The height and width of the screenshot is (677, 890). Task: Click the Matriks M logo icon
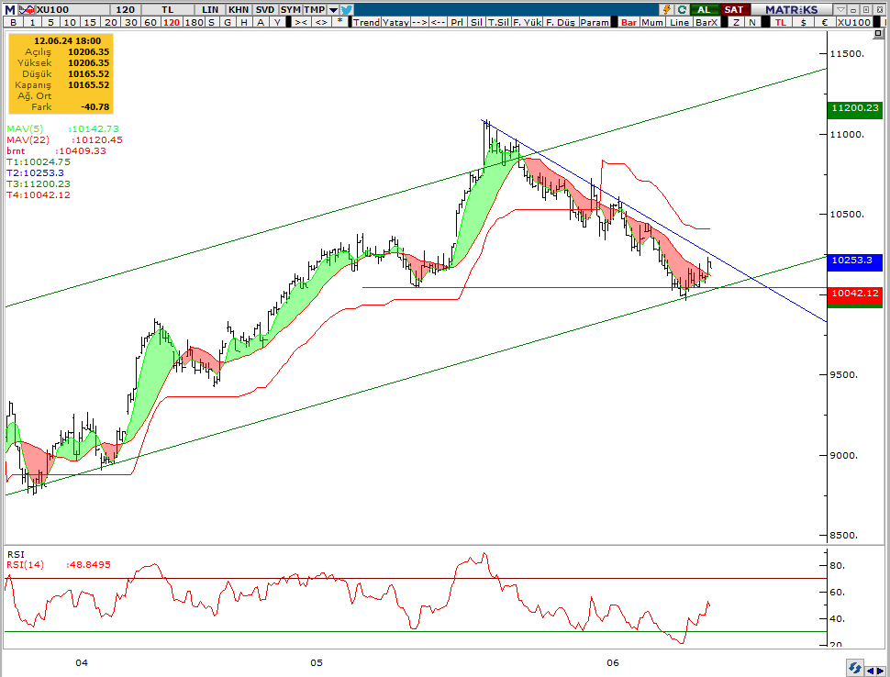[10, 10]
